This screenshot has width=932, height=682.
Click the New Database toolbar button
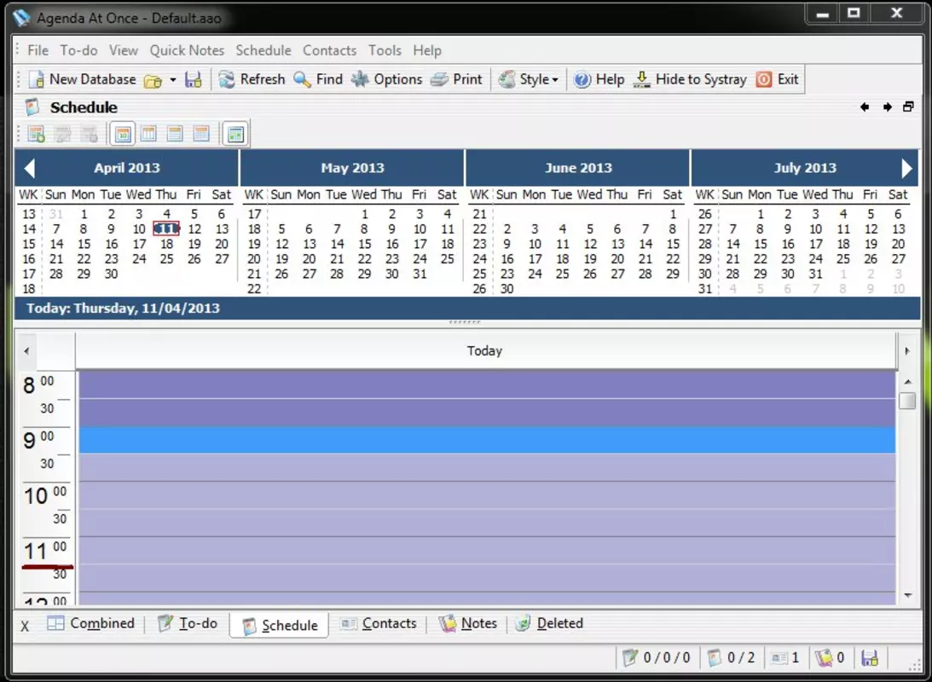click(82, 79)
